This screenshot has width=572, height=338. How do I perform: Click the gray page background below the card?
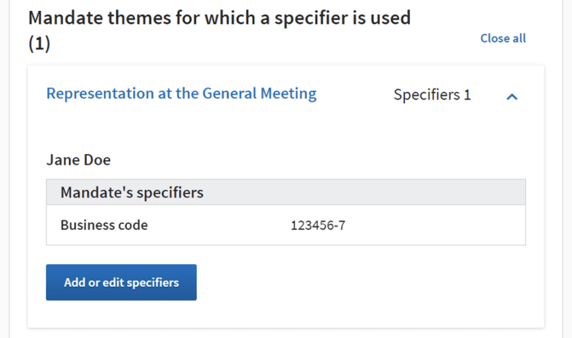tap(286, 333)
